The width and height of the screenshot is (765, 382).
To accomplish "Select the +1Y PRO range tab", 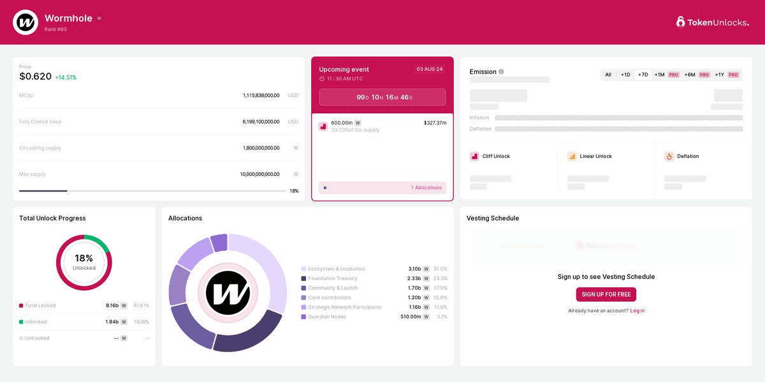I will 727,74.
